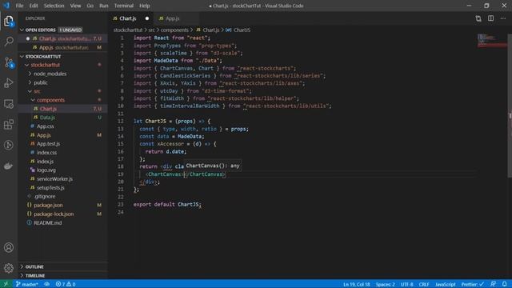Open index.css in the file tree
The image size is (512, 288).
click(x=46, y=153)
